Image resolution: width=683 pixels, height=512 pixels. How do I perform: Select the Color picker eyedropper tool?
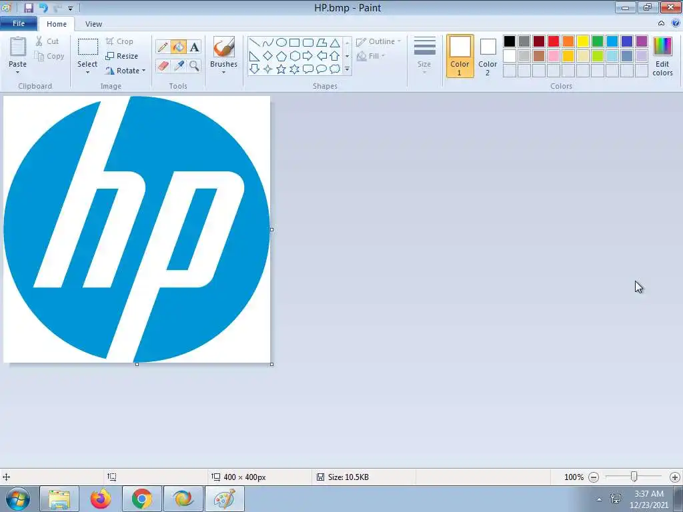pos(179,66)
